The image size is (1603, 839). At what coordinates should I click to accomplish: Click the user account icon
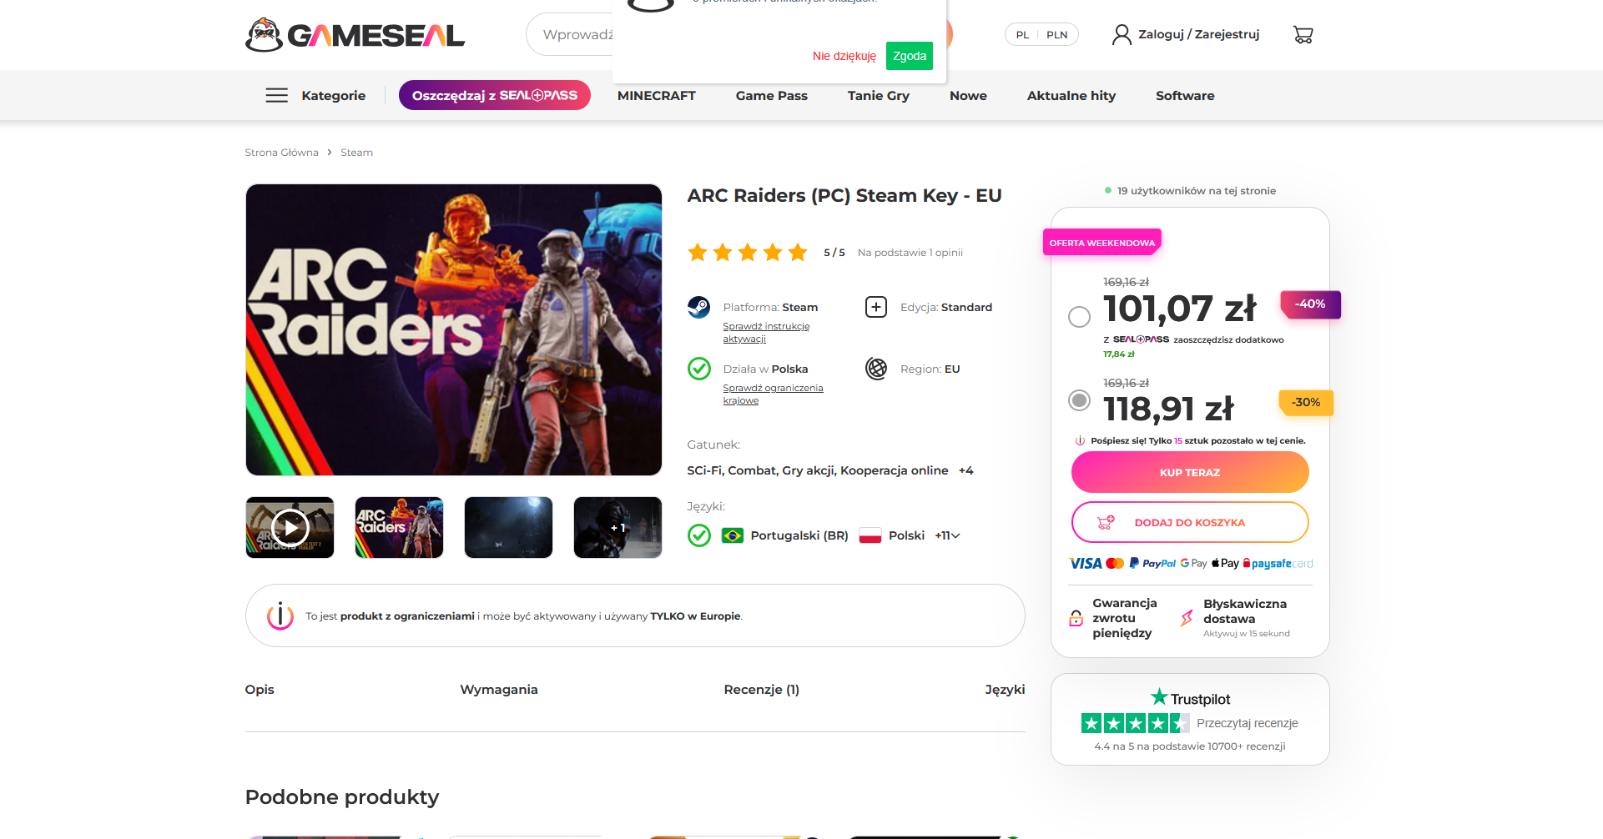tap(1122, 34)
